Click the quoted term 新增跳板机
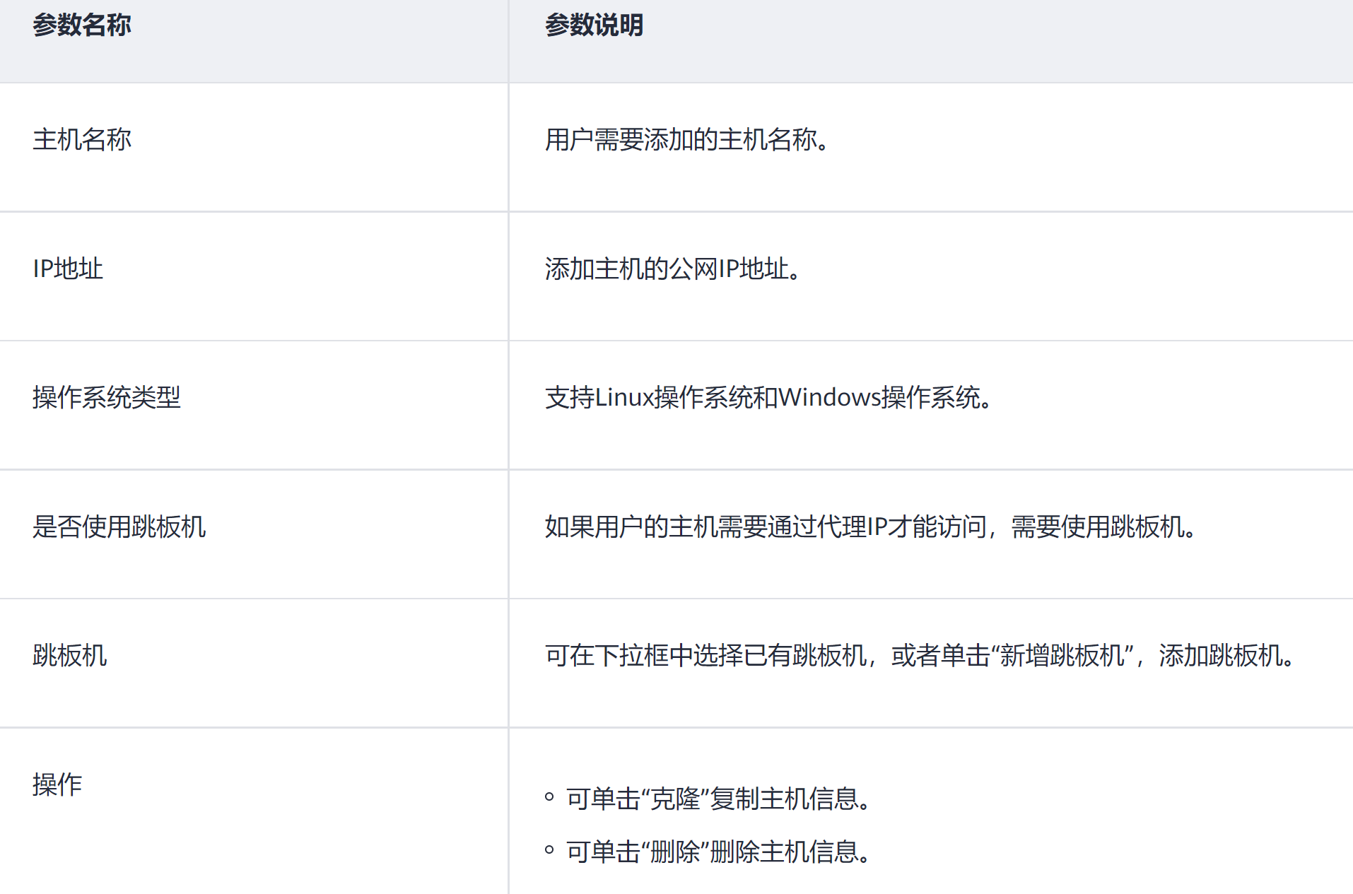 coord(1062,656)
